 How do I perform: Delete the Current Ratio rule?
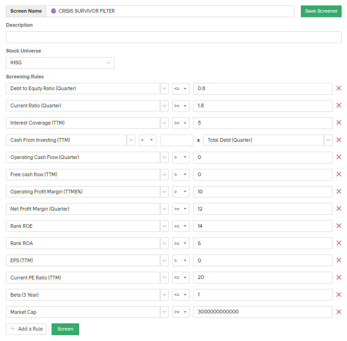(x=338, y=106)
